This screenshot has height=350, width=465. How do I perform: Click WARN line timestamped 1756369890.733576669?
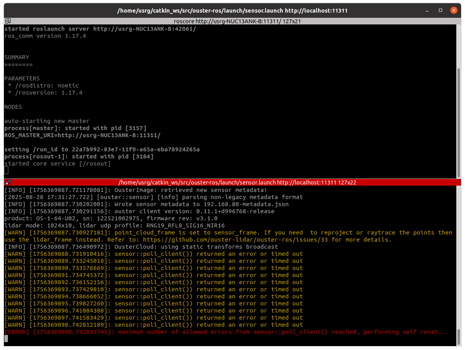(x=154, y=268)
